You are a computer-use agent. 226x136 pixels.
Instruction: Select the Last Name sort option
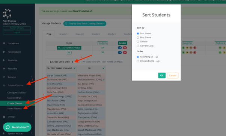tap(138, 33)
